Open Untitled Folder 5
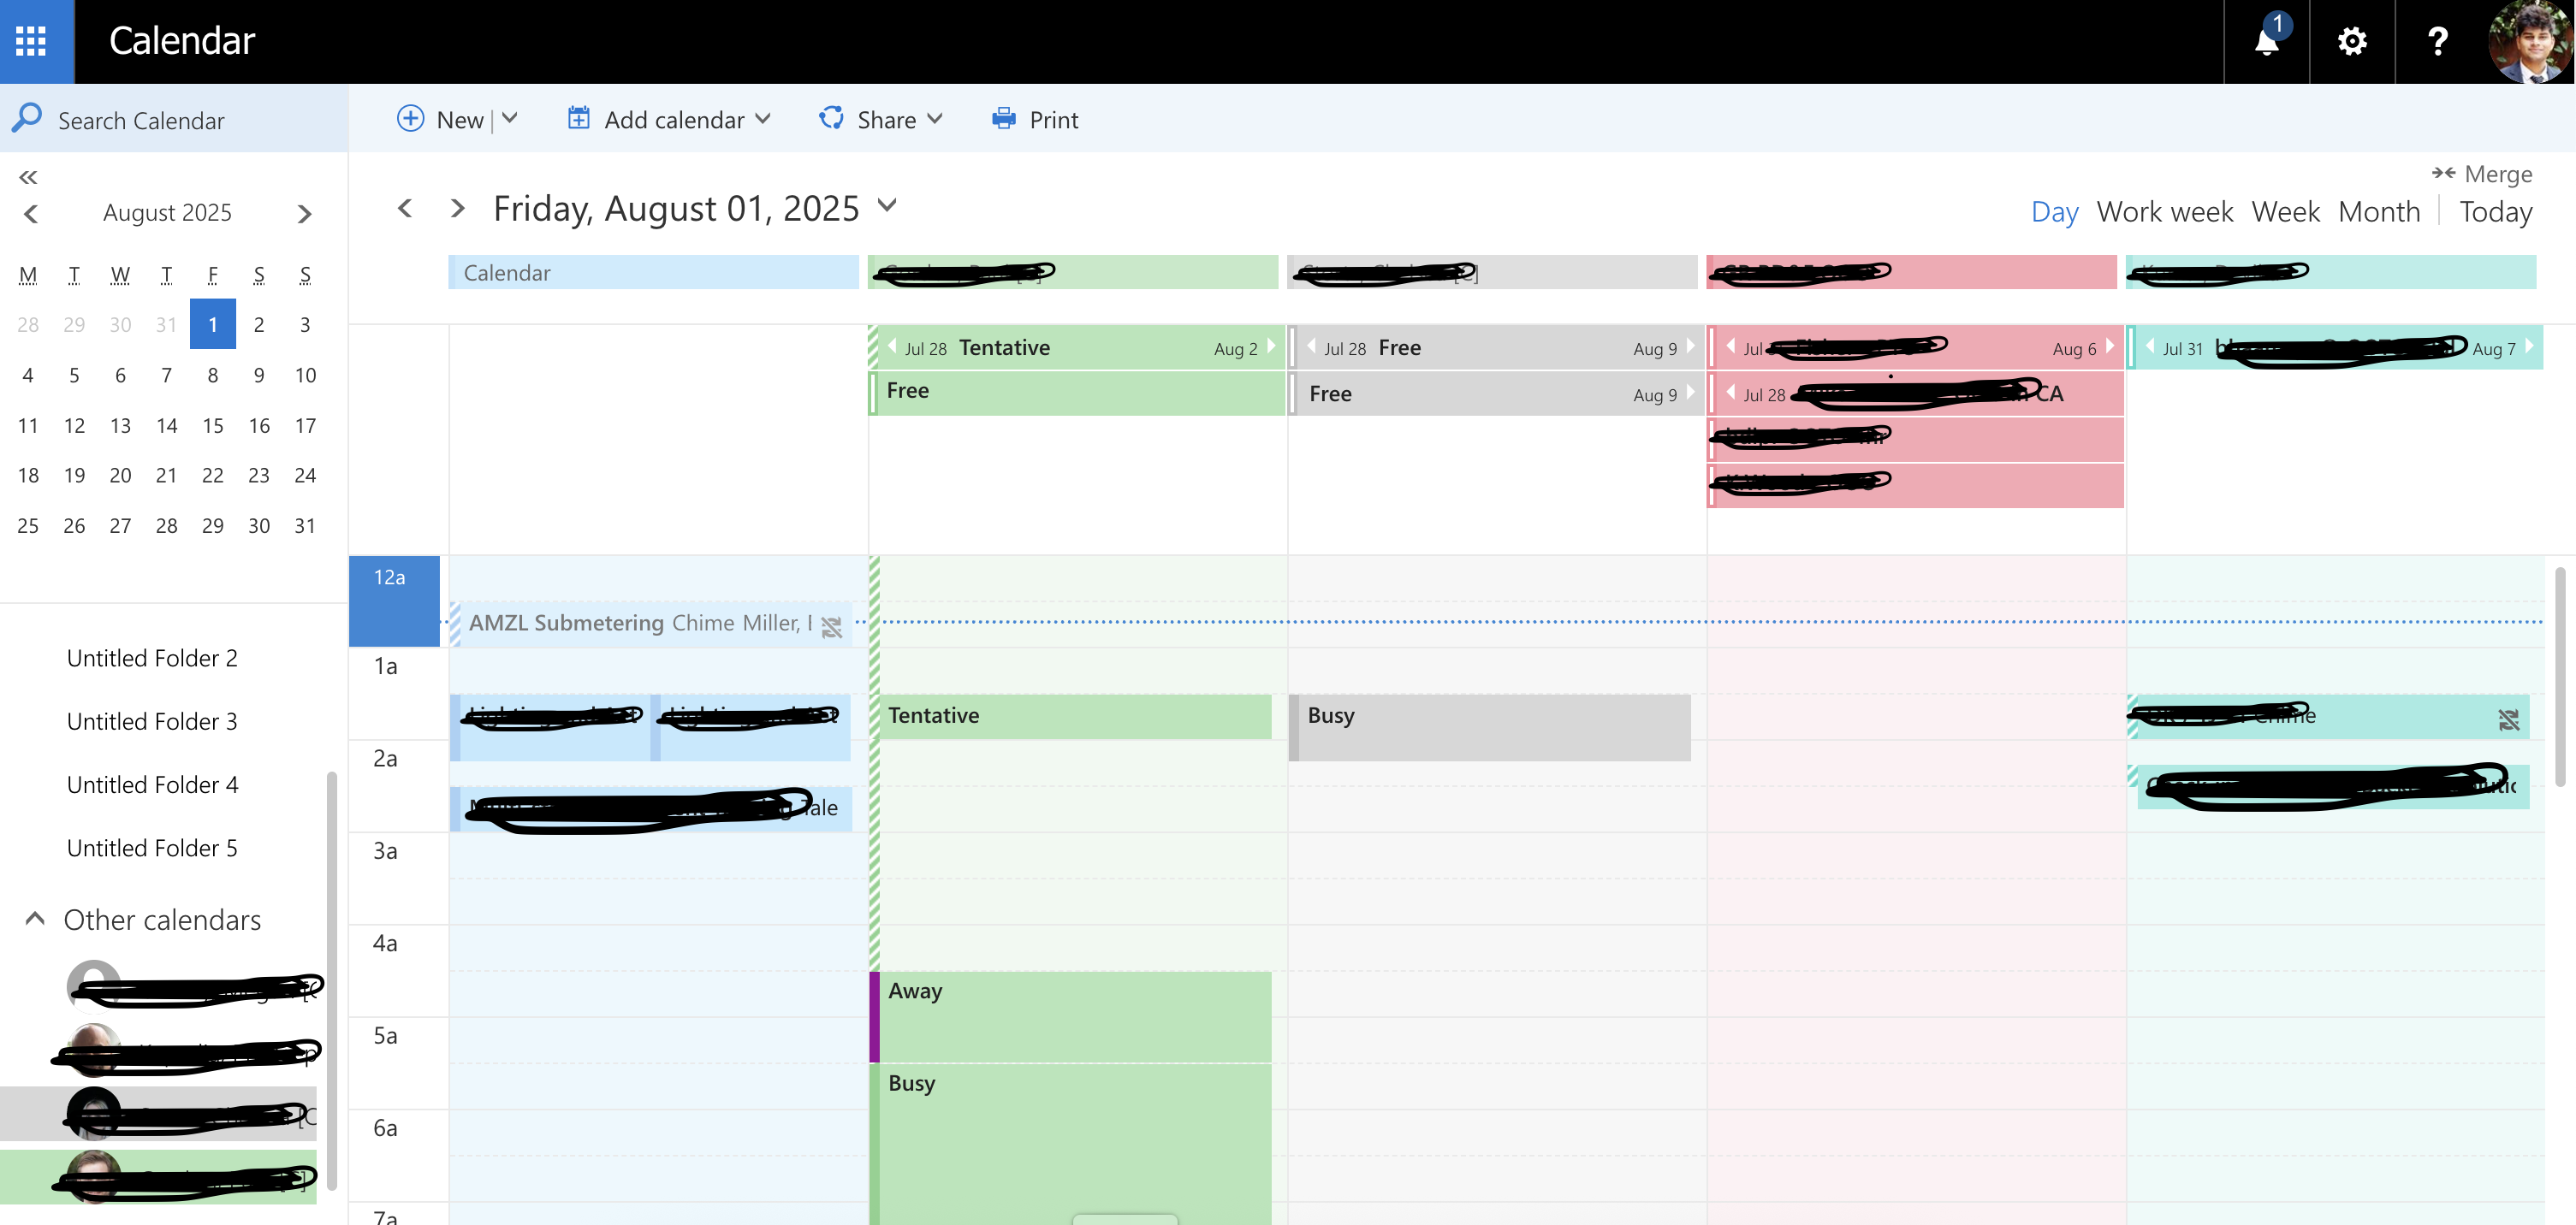This screenshot has width=2576, height=1225. click(152, 849)
